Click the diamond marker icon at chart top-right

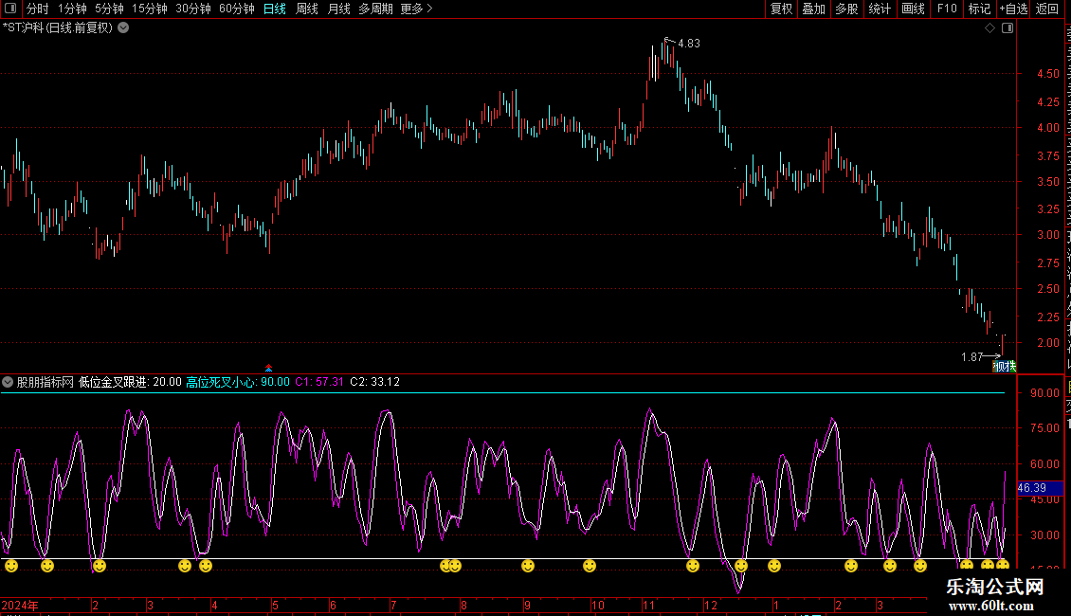[989, 28]
